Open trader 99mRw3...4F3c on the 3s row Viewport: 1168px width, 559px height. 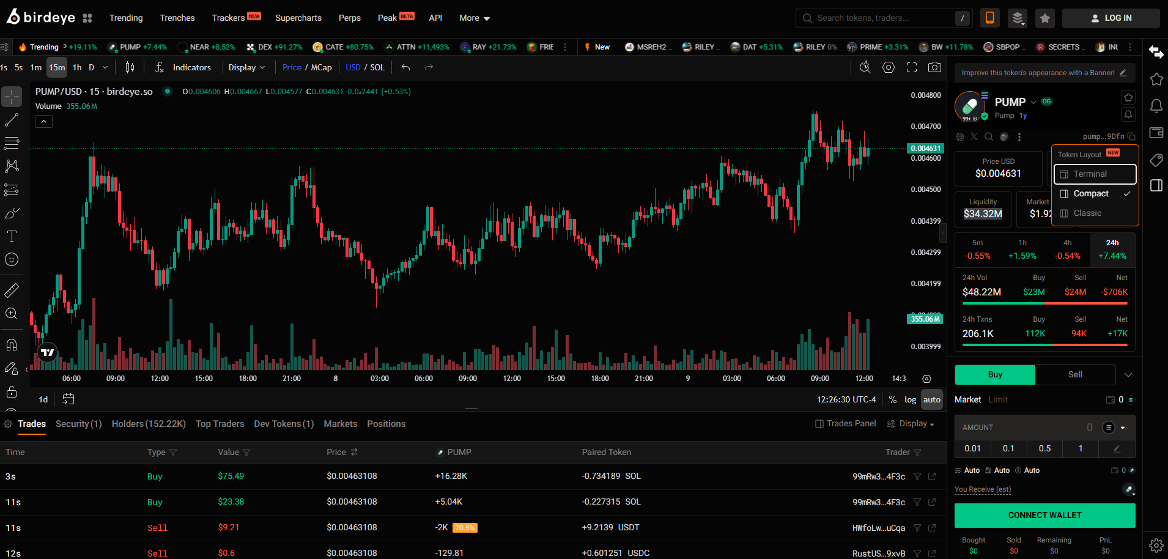click(879, 476)
